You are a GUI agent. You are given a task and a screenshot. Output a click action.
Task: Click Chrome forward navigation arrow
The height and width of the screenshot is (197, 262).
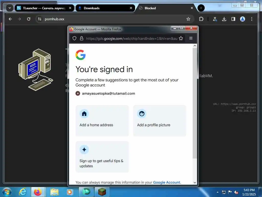(x=19, y=19)
